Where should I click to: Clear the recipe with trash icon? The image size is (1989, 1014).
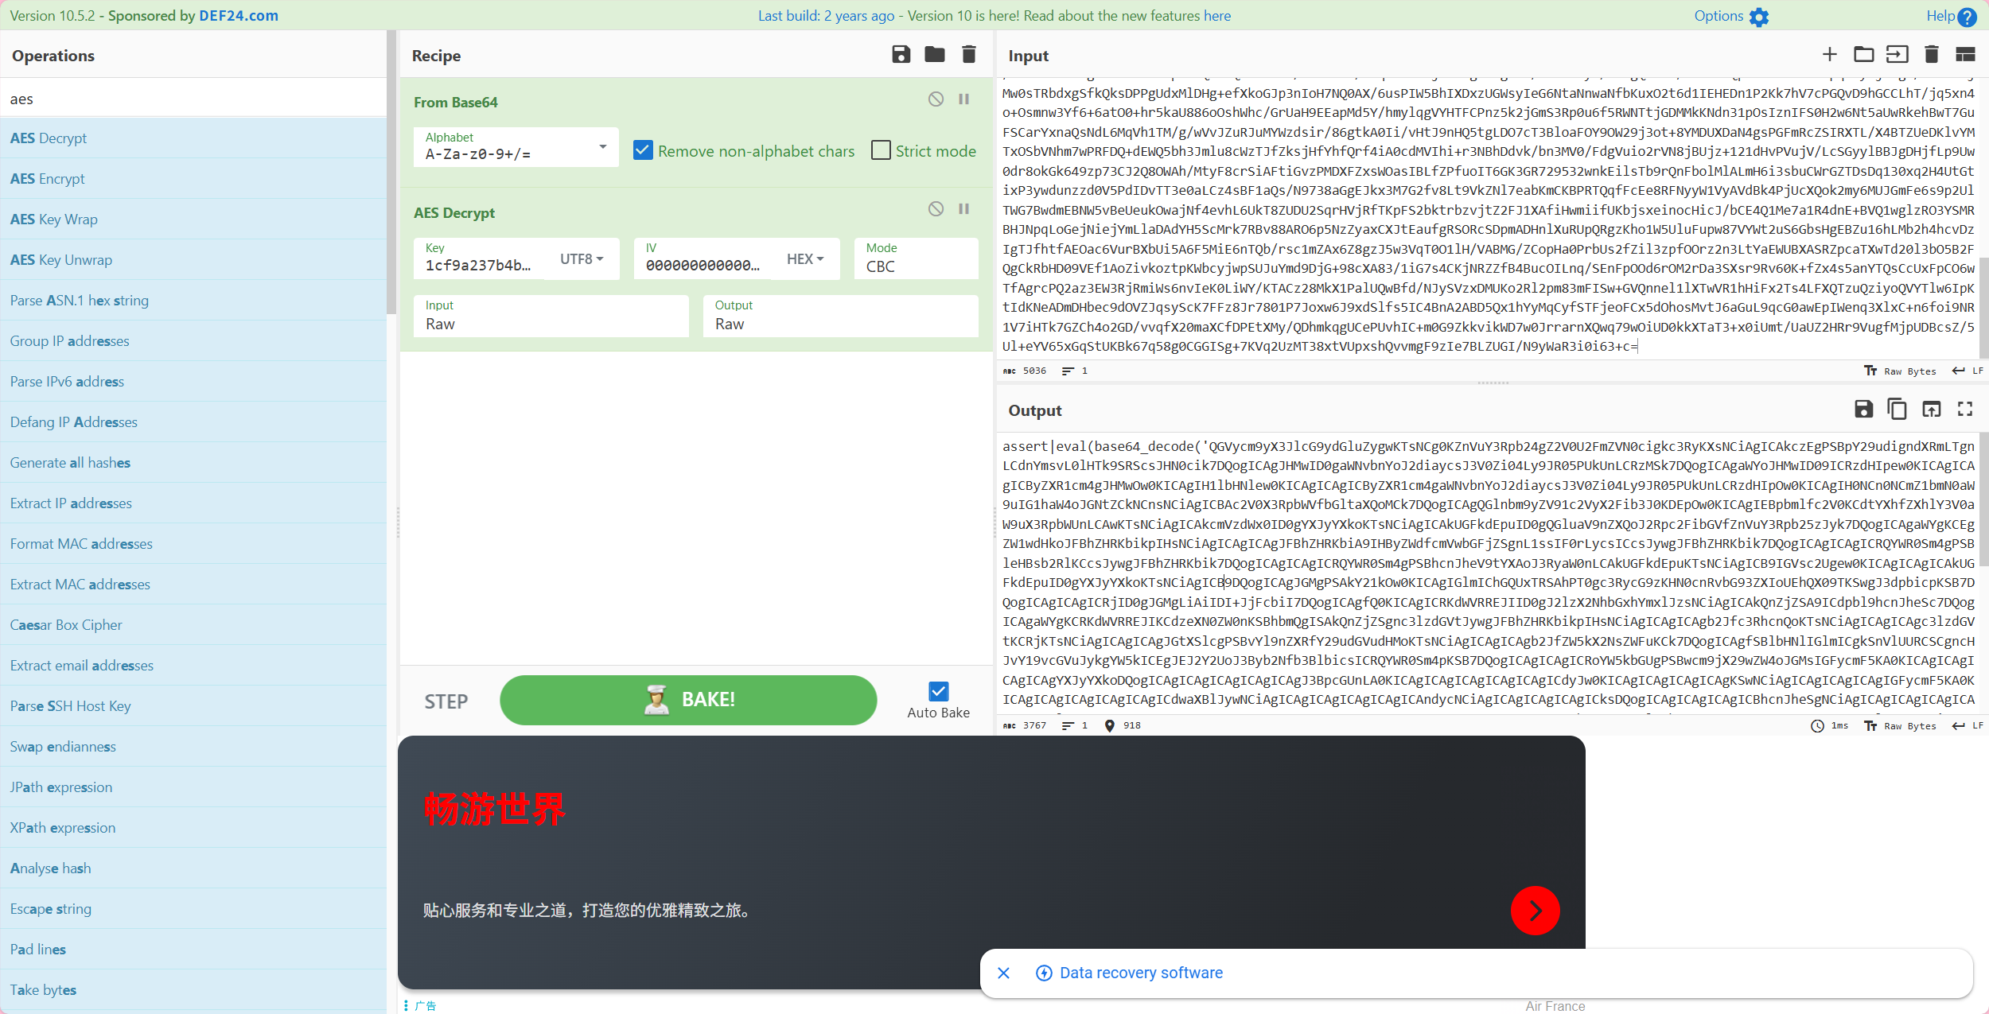pos(968,55)
